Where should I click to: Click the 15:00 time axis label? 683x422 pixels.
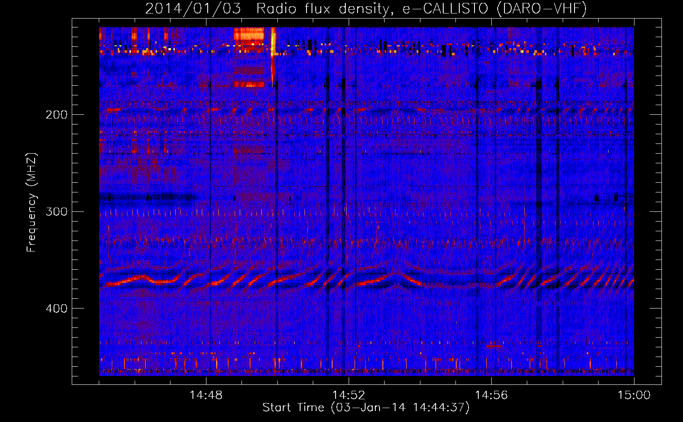coord(634,395)
